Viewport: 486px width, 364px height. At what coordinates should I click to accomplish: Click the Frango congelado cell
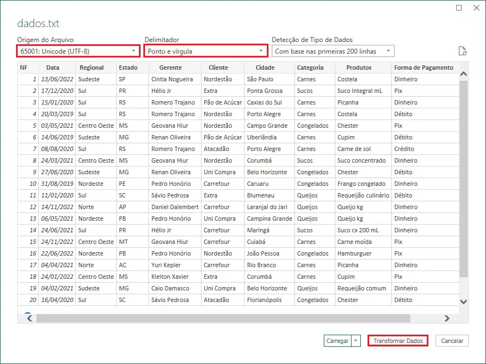363,184
